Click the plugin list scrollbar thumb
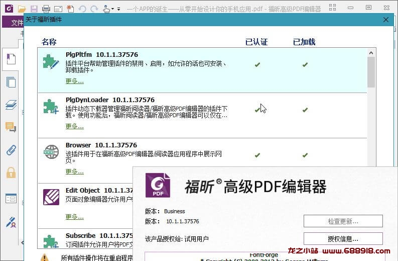The image size is (398, 261). point(371,72)
